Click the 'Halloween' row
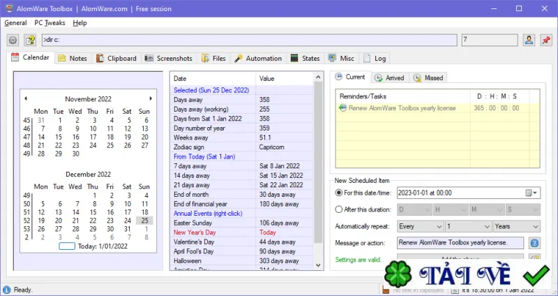 tap(241, 260)
